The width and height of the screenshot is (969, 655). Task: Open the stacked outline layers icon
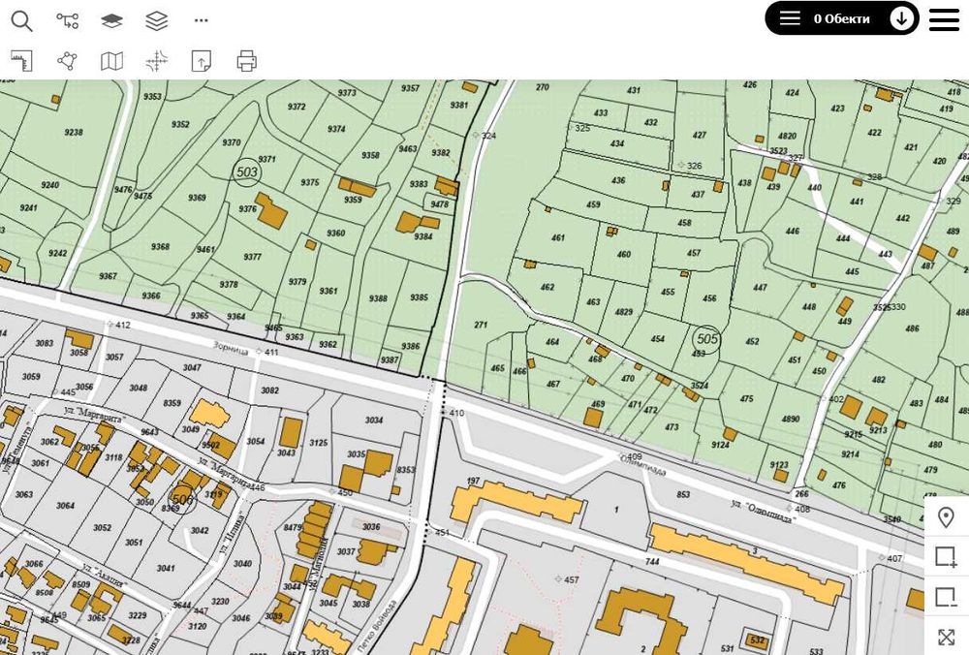coord(157,21)
